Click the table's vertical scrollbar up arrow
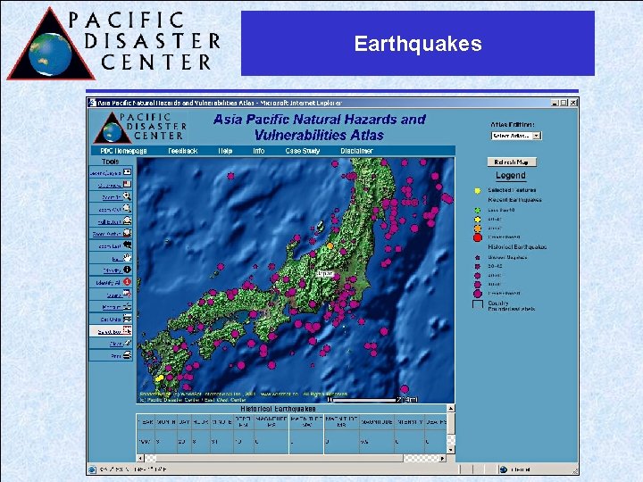643x482 pixels. point(451,408)
